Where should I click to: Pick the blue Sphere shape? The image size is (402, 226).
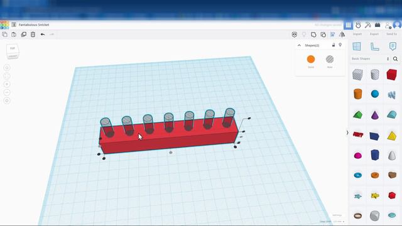point(375,94)
